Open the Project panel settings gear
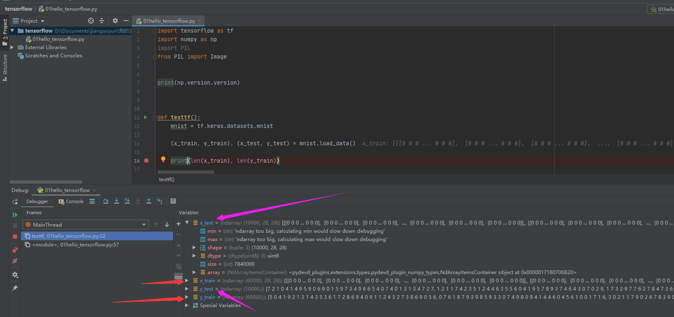Viewport: 674px width, 317px height. tap(115, 21)
